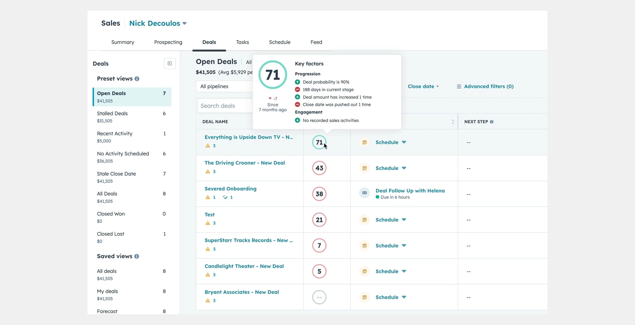The width and height of the screenshot is (635, 325).
Task: Open the Severed Onboarding deal
Action: pyautogui.click(x=230, y=189)
